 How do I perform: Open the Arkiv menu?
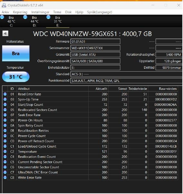click(5, 12)
